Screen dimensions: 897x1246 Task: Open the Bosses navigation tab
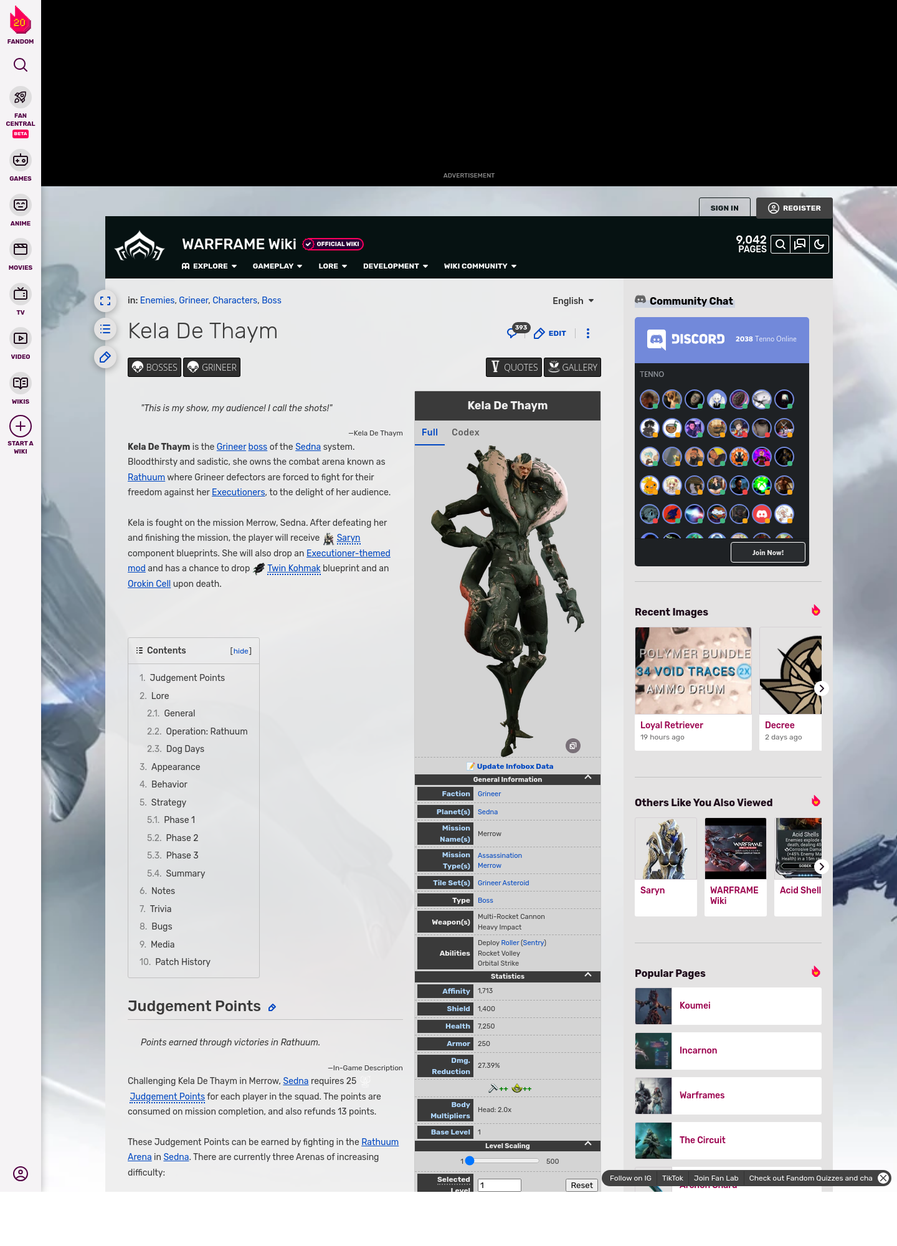click(154, 368)
